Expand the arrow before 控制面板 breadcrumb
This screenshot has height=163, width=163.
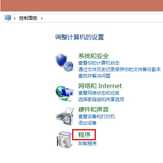[15, 18]
